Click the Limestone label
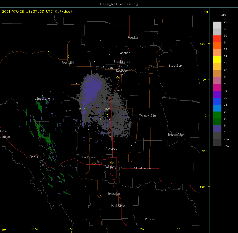The width and height of the screenshot is (238, 233). [42, 99]
